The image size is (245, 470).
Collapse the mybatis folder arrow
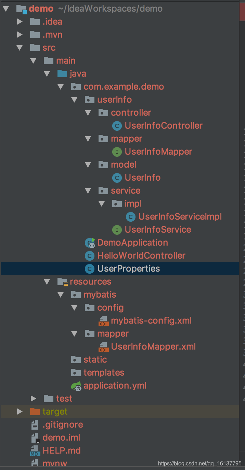point(61,295)
